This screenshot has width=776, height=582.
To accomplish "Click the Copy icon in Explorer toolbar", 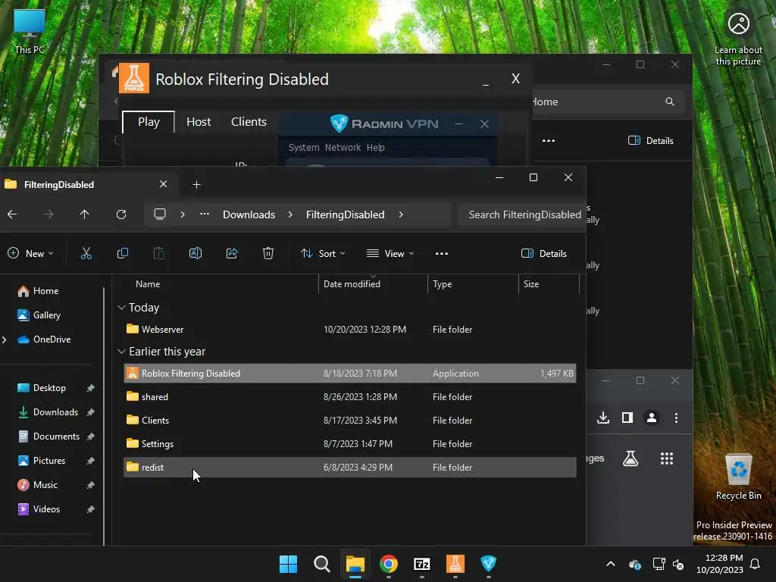I will (122, 253).
